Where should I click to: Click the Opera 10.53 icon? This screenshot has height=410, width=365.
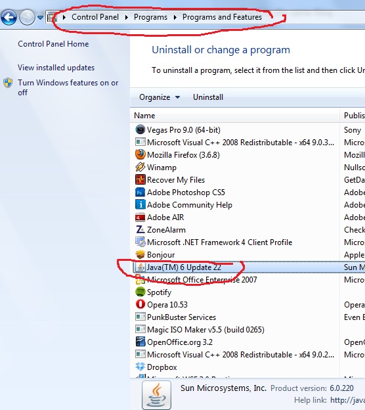click(140, 304)
